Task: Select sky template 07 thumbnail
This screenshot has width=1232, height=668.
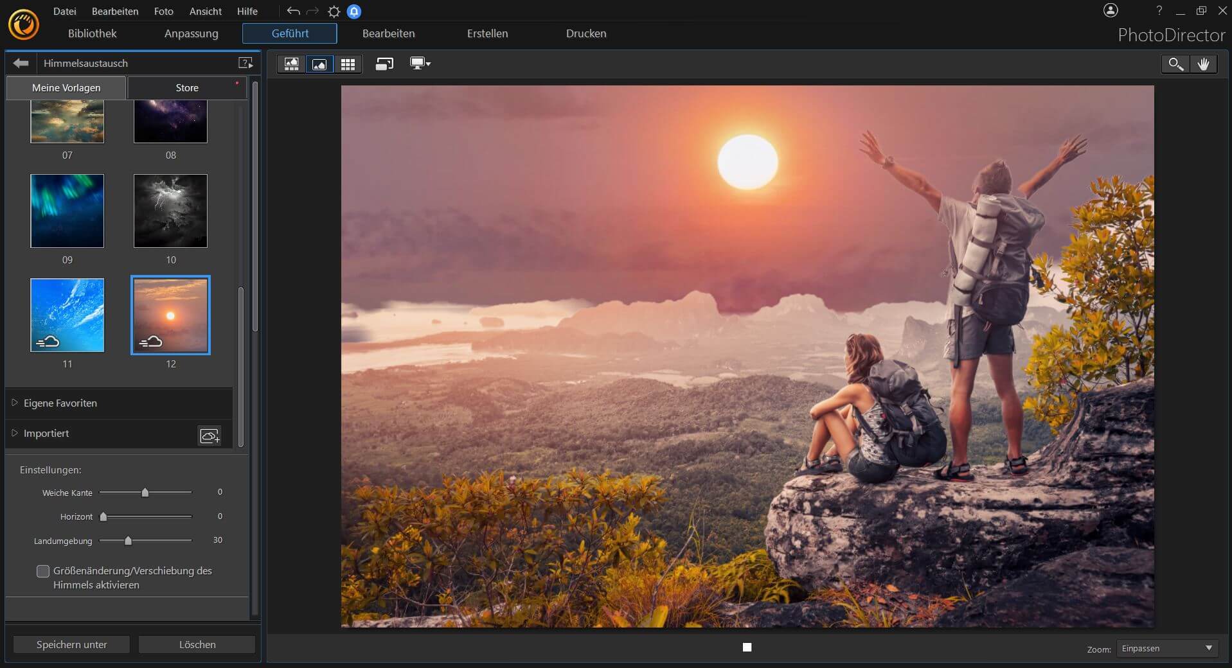Action: click(67, 122)
